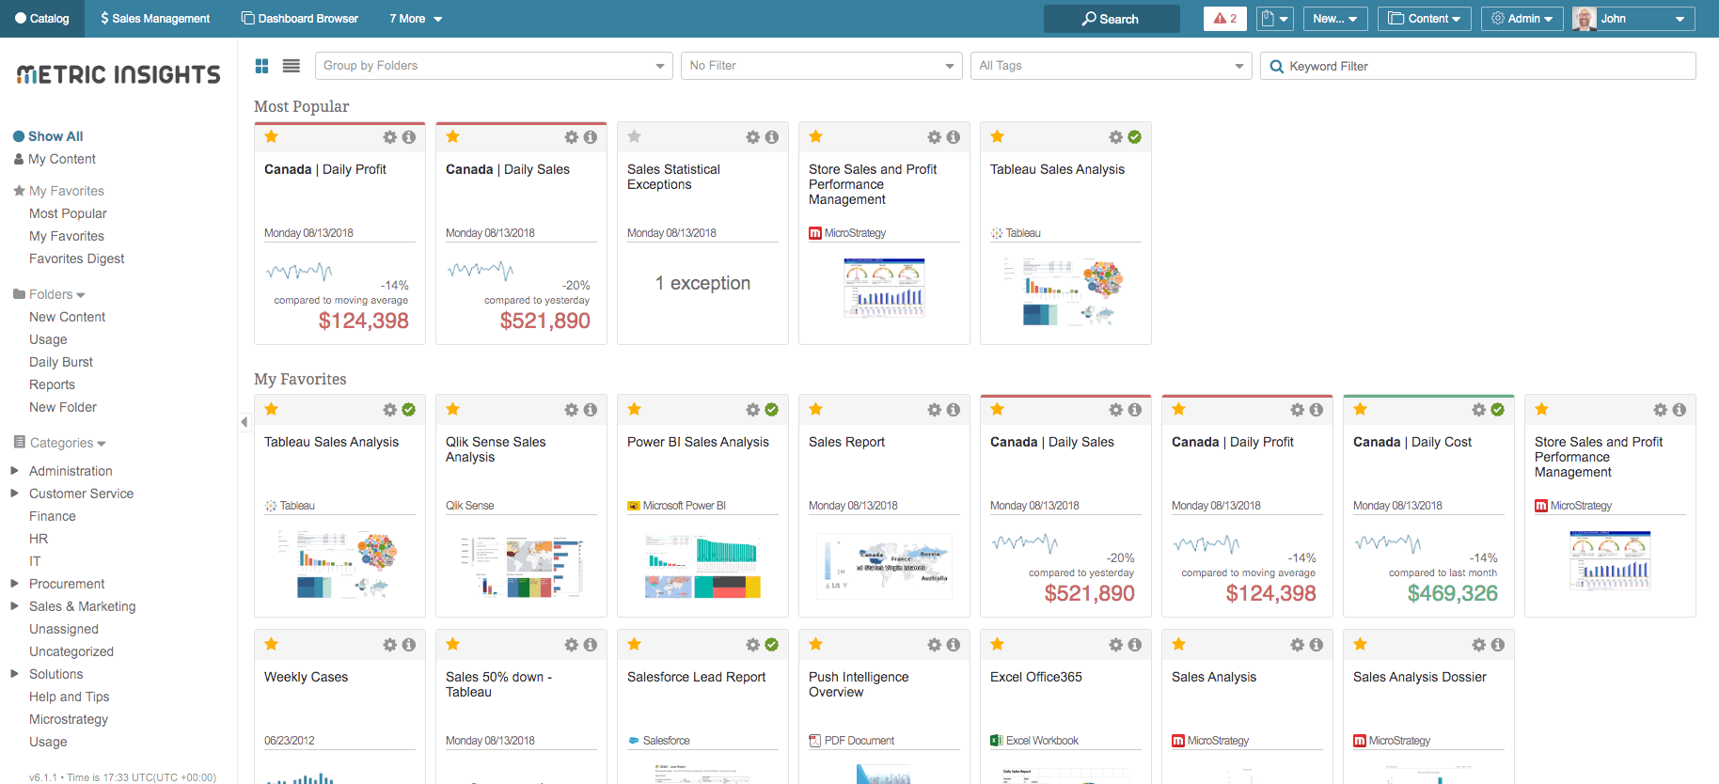Viewport: 1719px width, 784px height.
Task: Click the Search button
Action: (1112, 19)
